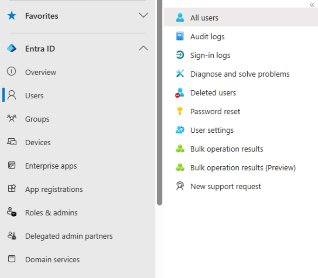Click the Sign-in logs arrow icon
The image size is (318, 278).
(x=180, y=55)
